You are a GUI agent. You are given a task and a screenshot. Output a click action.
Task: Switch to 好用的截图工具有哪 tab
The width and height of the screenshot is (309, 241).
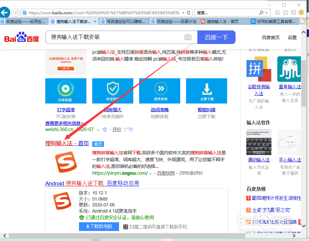click(x=274, y=21)
